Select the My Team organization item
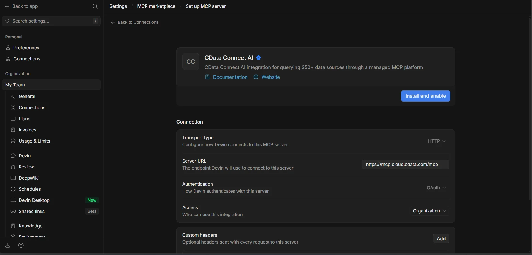Viewport: 532px width, 255px height. pos(51,85)
